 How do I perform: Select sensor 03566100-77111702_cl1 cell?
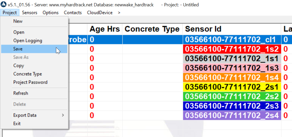(232, 40)
